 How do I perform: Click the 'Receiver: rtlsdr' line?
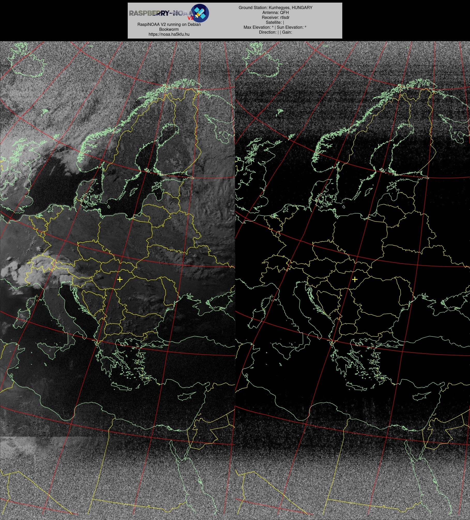point(275,17)
